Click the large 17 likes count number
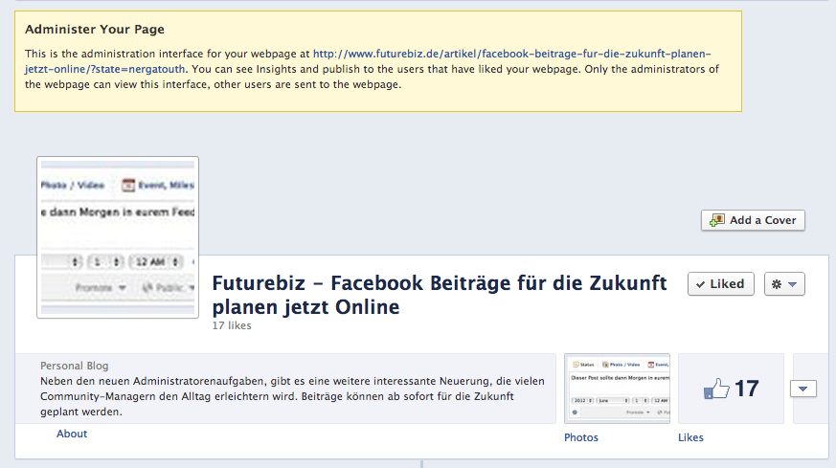 tap(746, 389)
